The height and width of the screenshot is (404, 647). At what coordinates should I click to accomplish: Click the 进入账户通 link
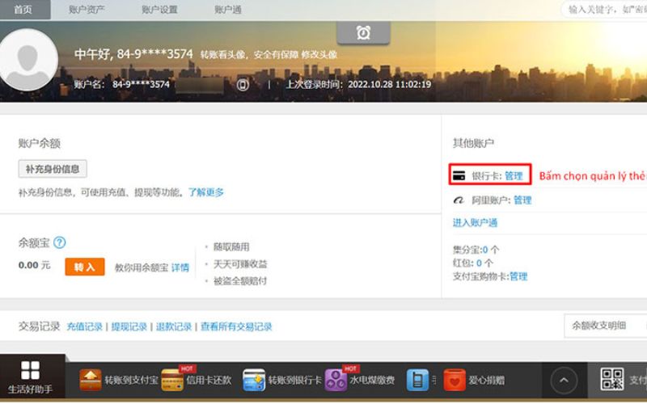pyautogui.click(x=475, y=223)
